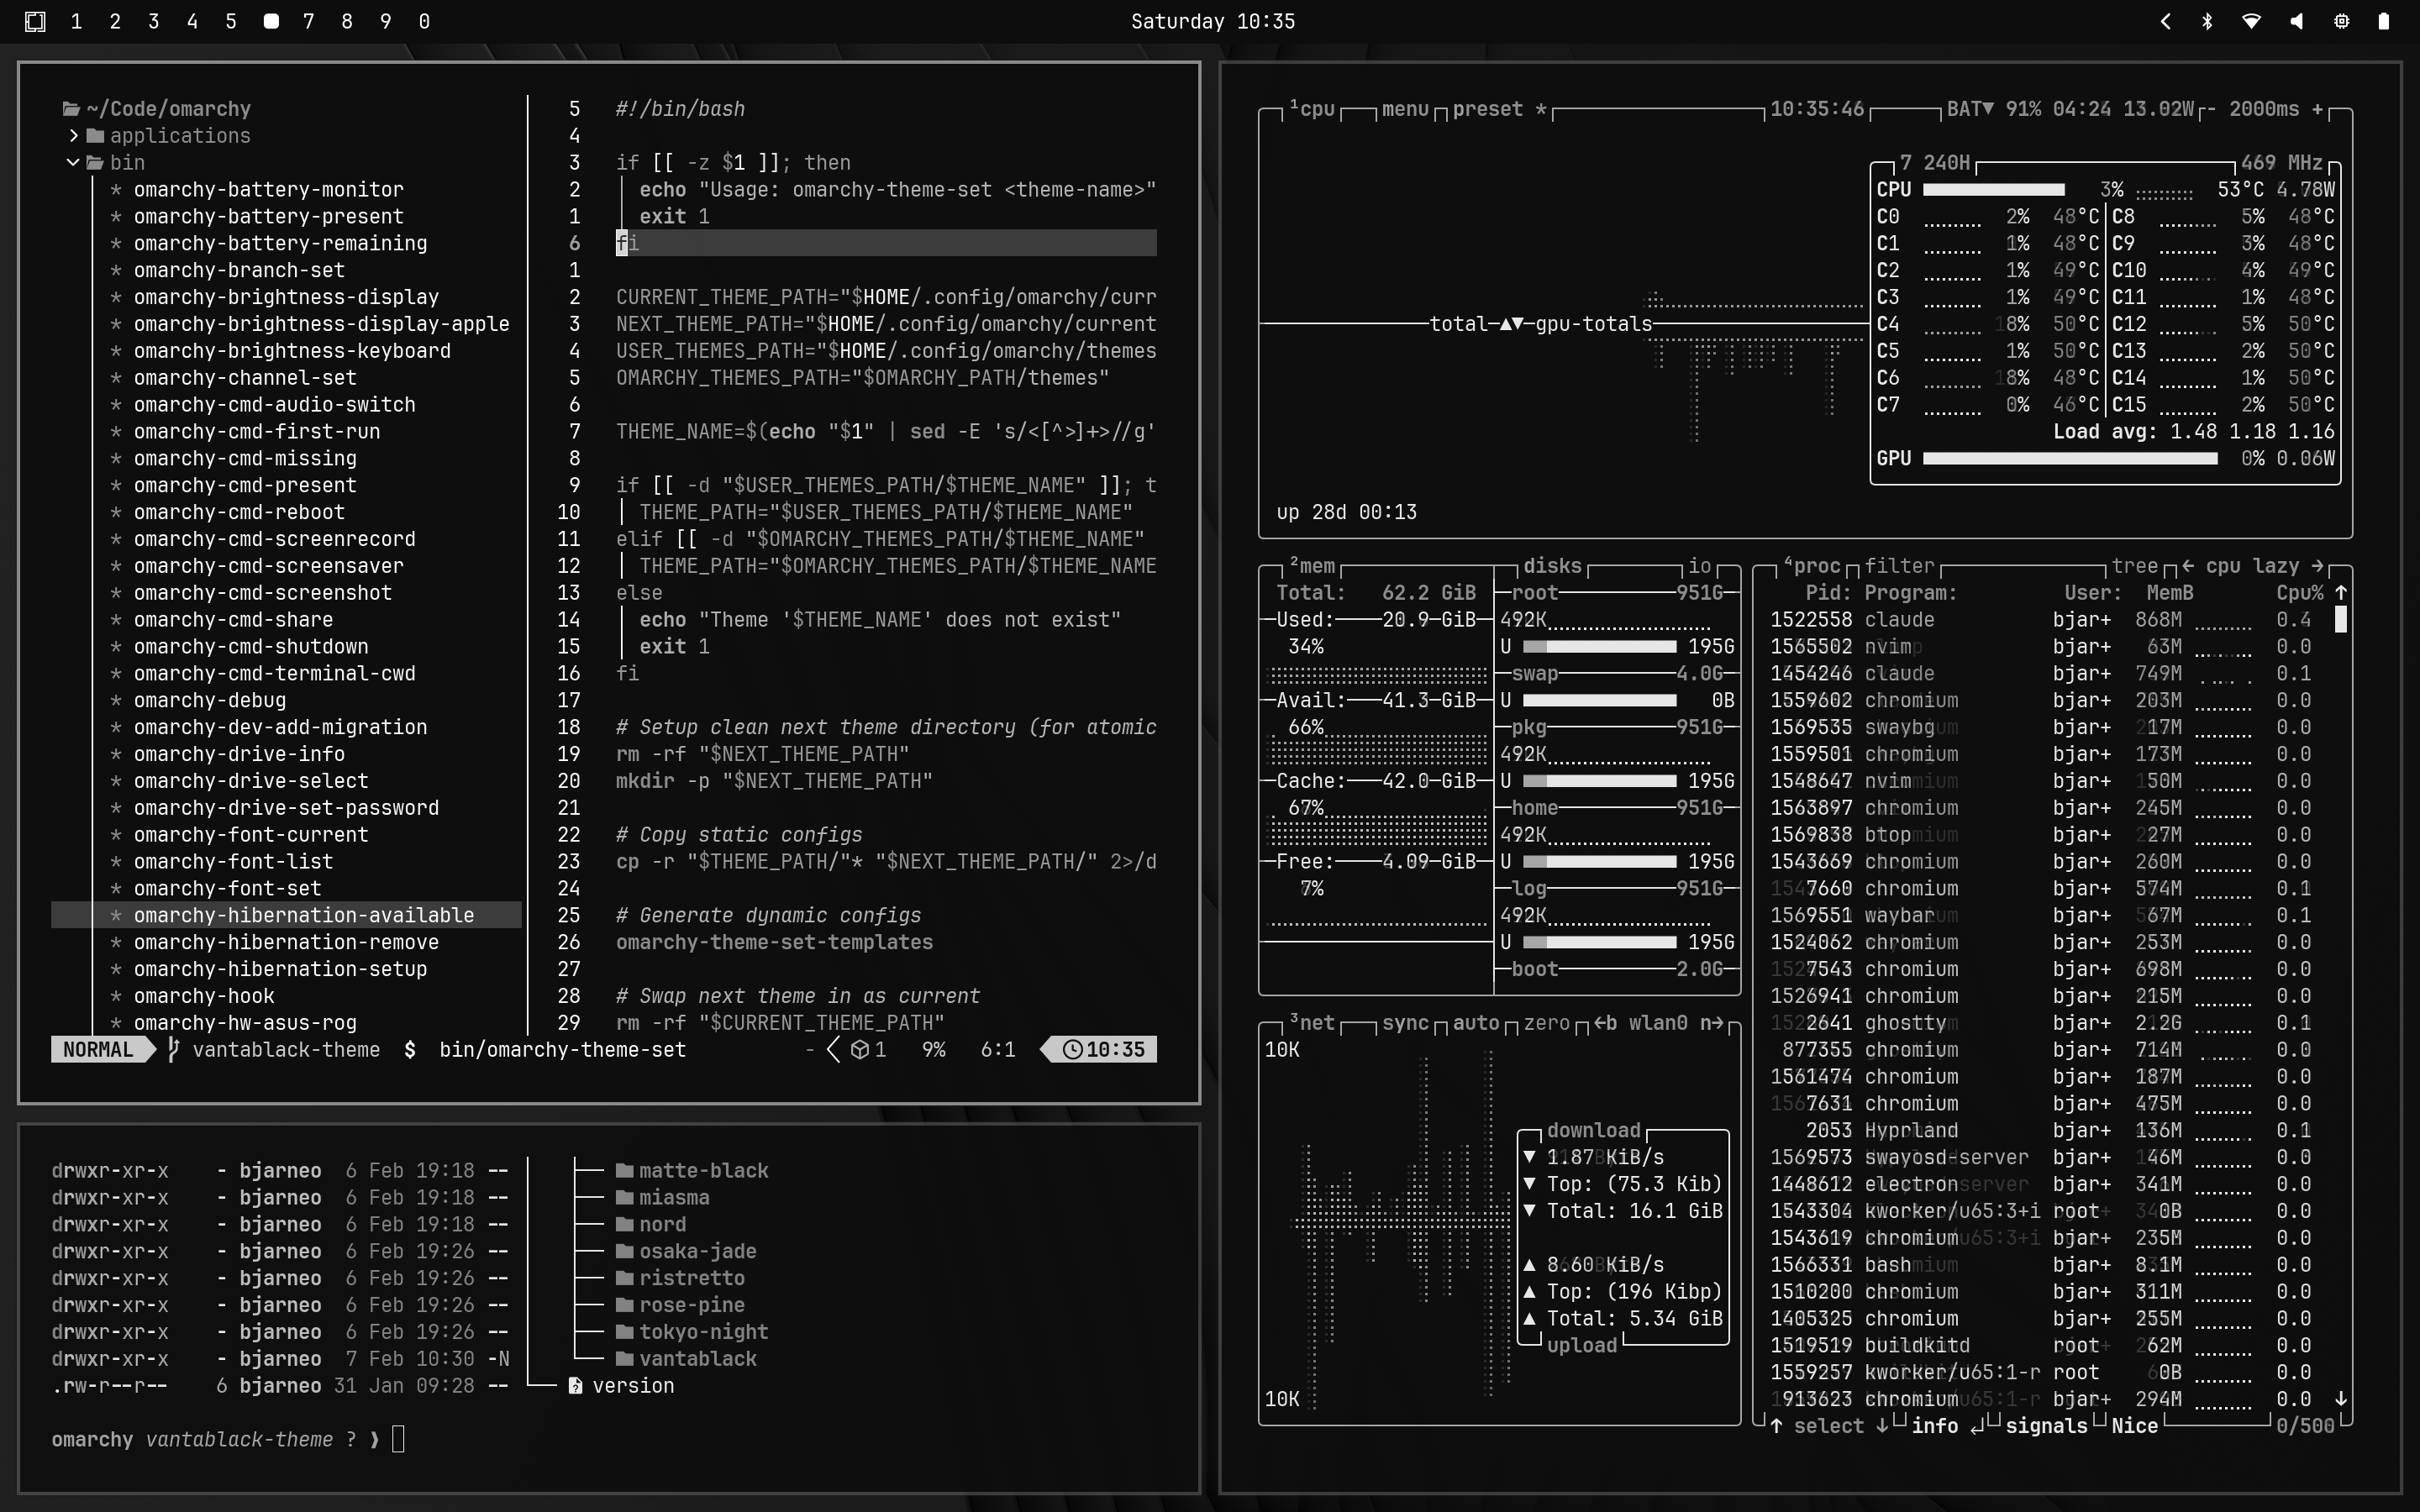This screenshot has height=1512, width=2420.
Task: Click the volume speaker icon
Action: [x=2296, y=21]
